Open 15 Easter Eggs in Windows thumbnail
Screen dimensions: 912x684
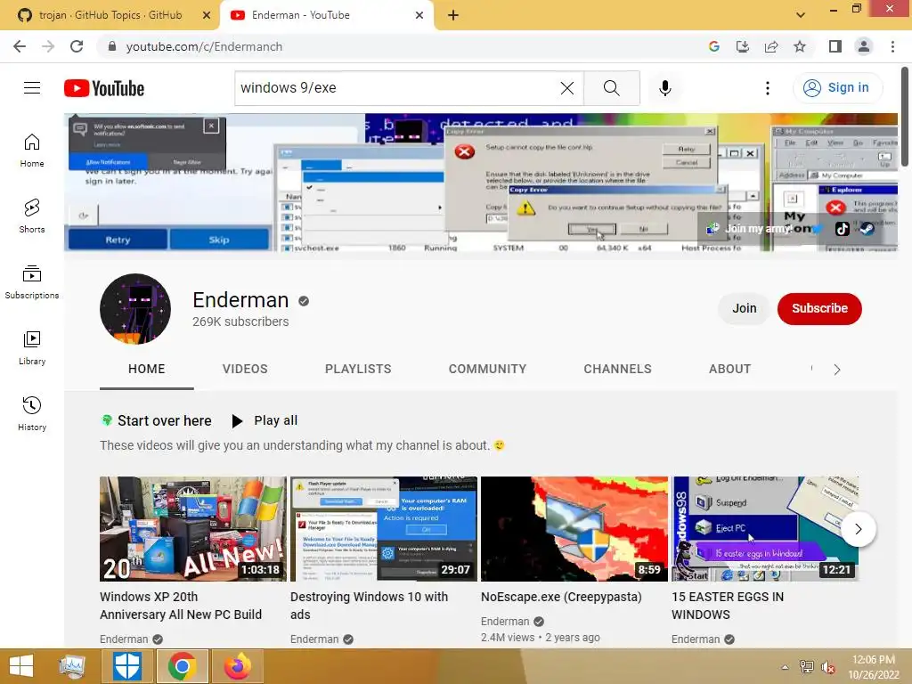[x=765, y=529]
